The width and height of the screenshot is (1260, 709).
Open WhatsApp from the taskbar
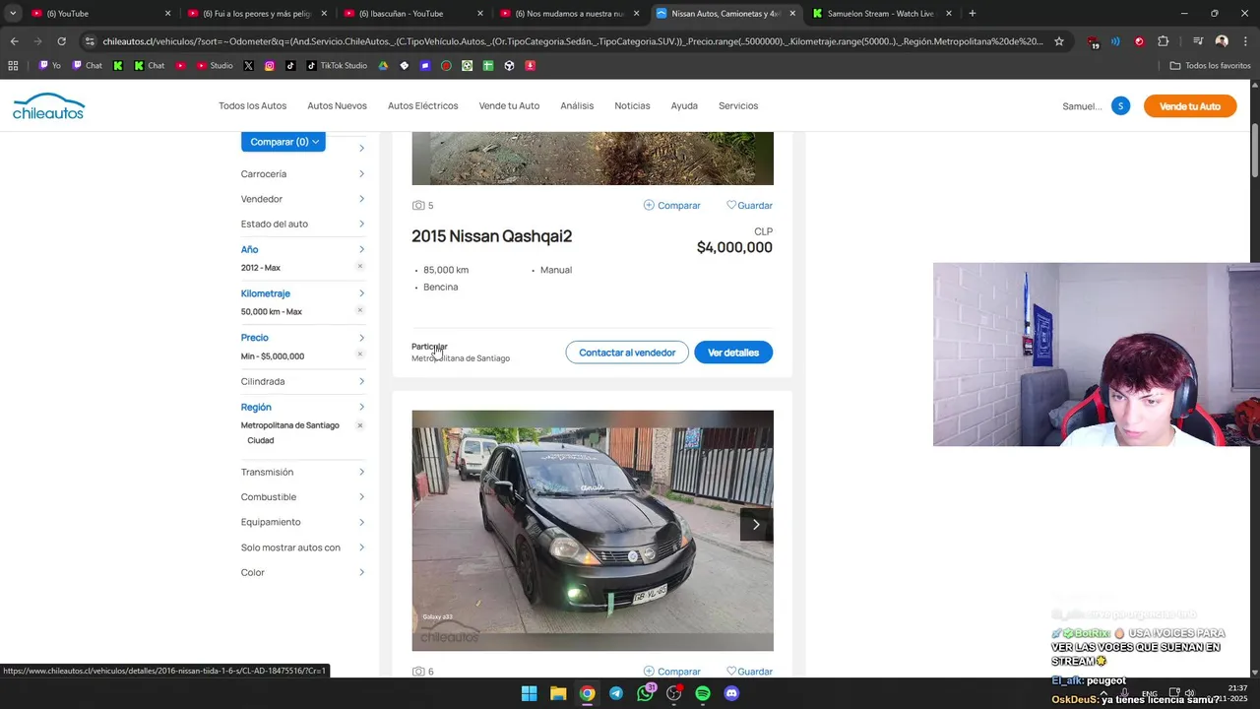tap(645, 693)
